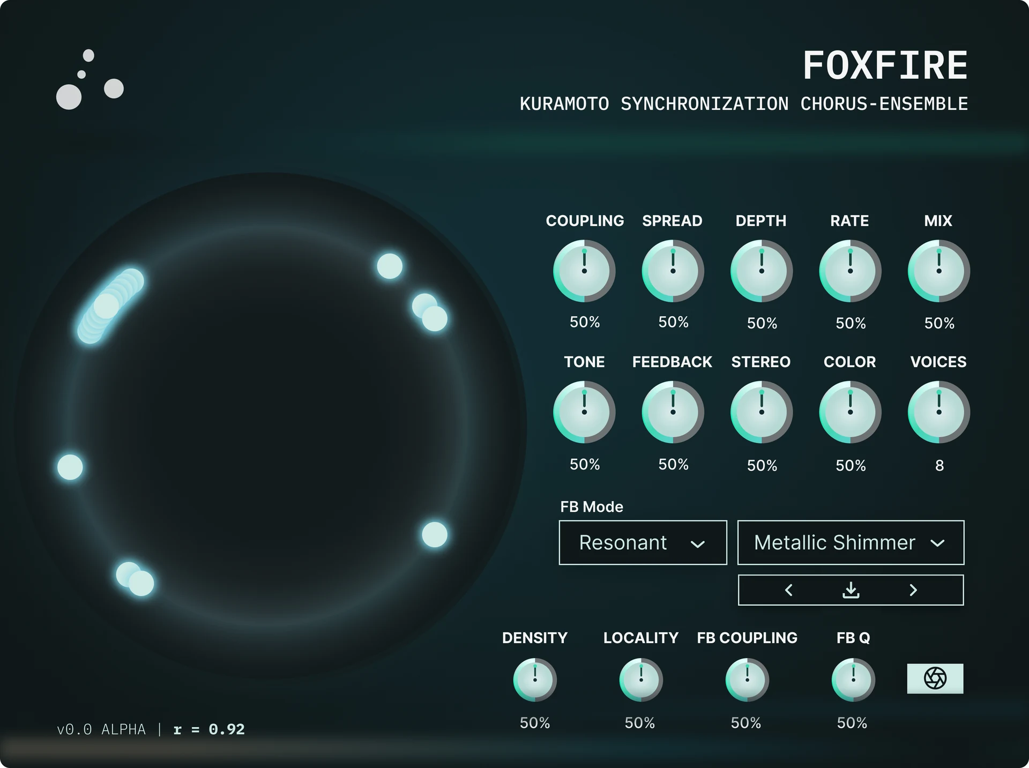The image size is (1029, 768).
Task: Click the Kuramoto Synchronization Chorus-Ensemble subtitle
Action: point(744,103)
